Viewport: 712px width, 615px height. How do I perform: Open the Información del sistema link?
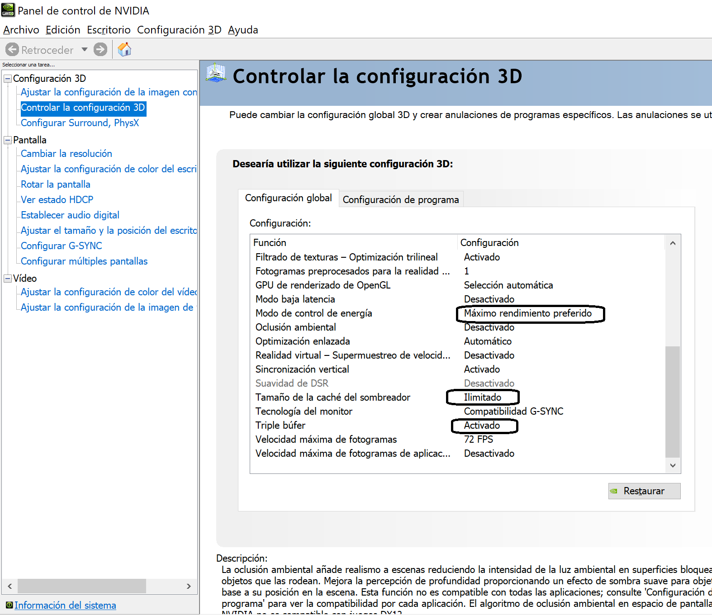65,605
